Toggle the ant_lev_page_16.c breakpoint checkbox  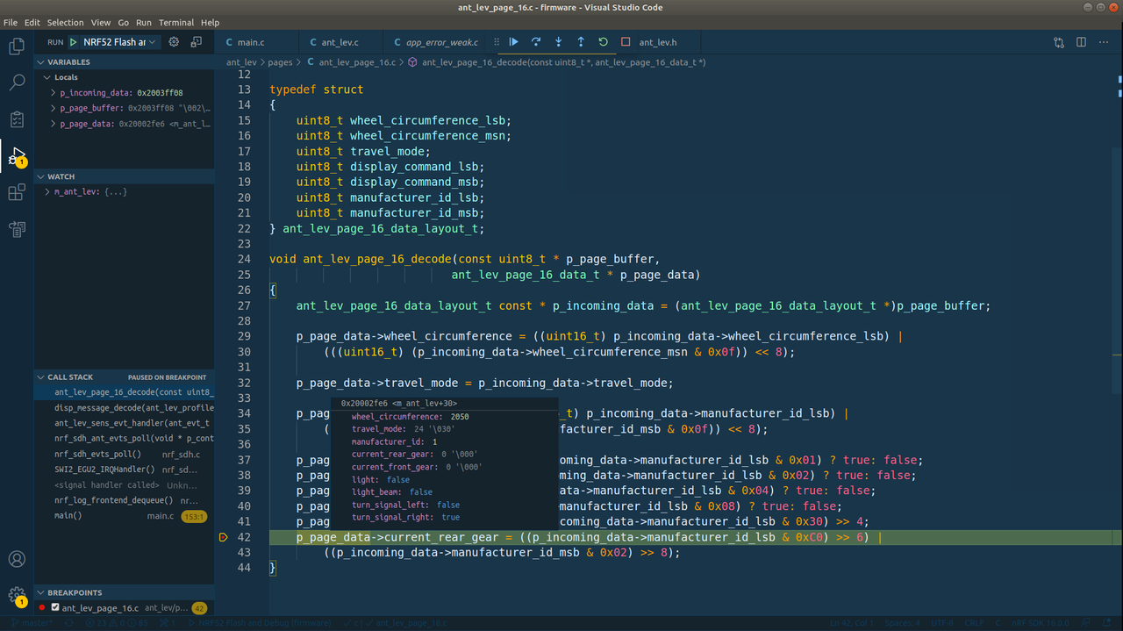click(x=55, y=607)
